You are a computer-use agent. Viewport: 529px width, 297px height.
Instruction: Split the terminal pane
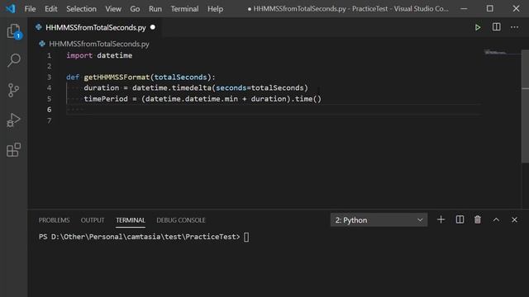point(460,220)
